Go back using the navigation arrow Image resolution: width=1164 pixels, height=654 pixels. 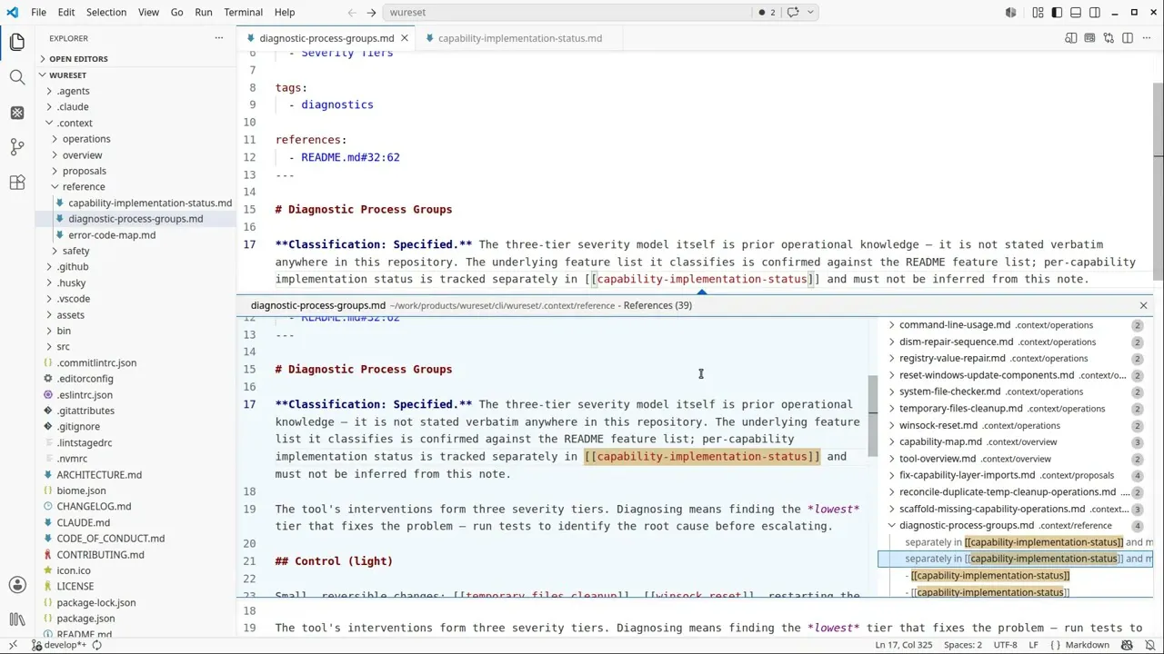click(352, 12)
